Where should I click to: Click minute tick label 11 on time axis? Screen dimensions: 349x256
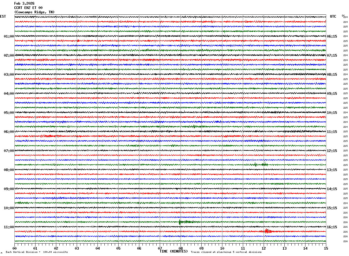[243, 248]
